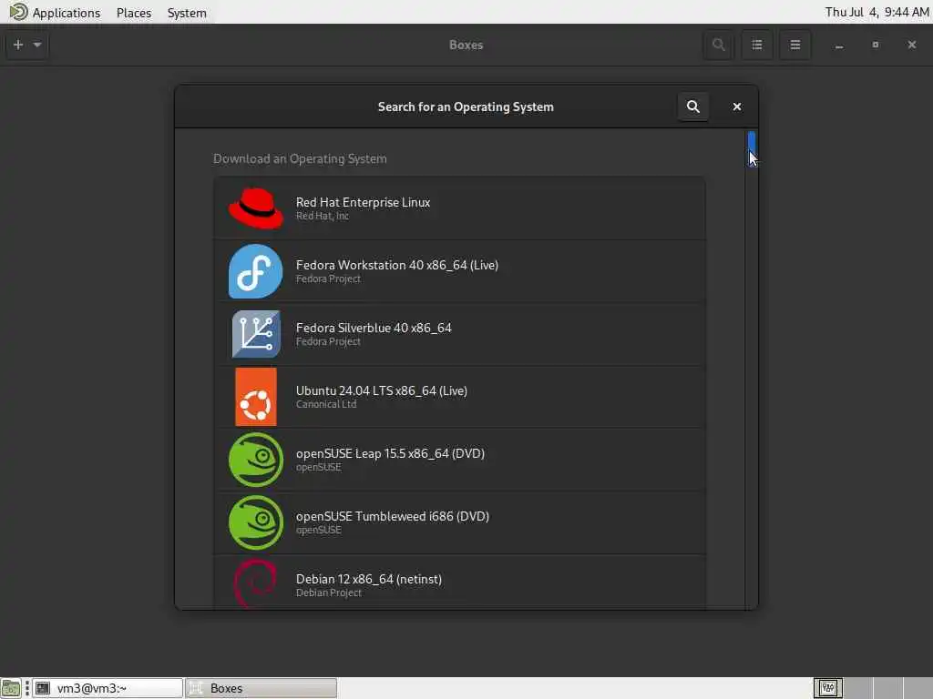The width and height of the screenshot is (933, 699).
Task: Click the distro logo in the top panel
Action: click(x=18, y=12)
